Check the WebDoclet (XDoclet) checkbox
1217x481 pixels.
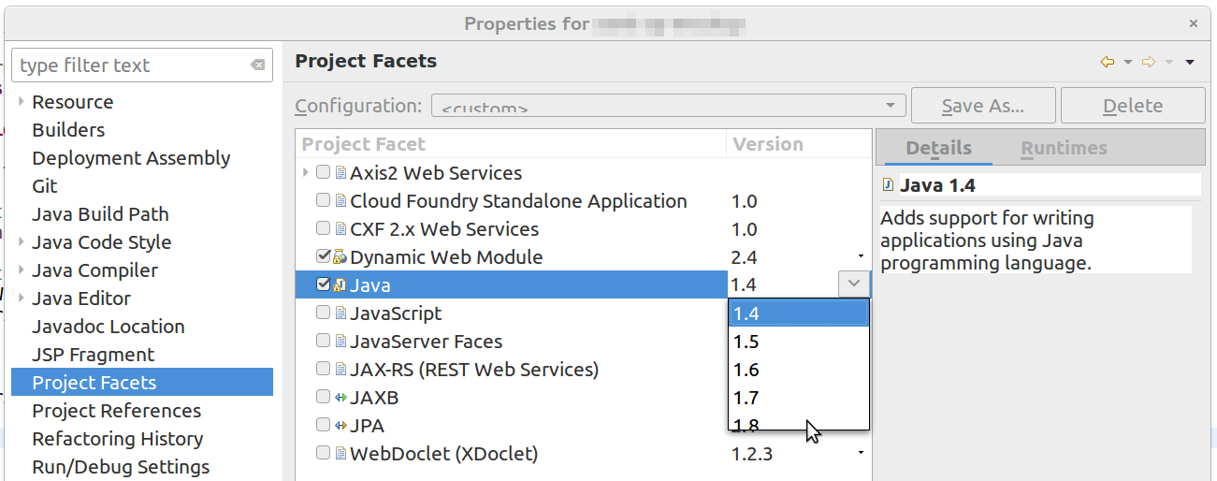click(x=324, y=454)
